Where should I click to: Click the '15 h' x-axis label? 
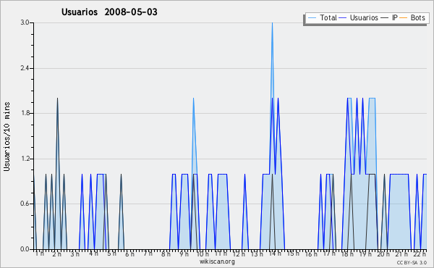(x=293, y=254)
